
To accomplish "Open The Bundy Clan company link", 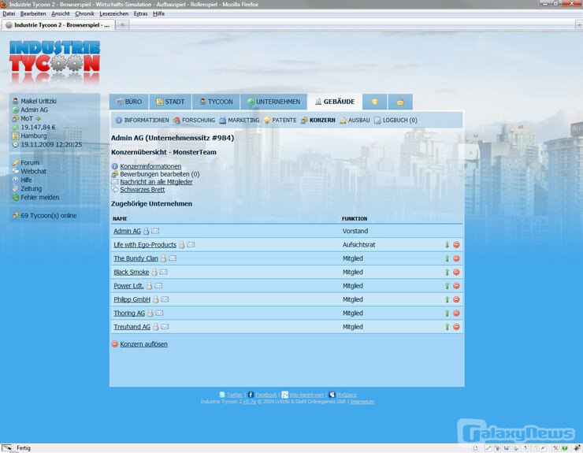I will pyautogui.click(x=136, y=258).
